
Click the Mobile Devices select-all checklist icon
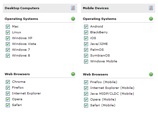click(151, 8)
